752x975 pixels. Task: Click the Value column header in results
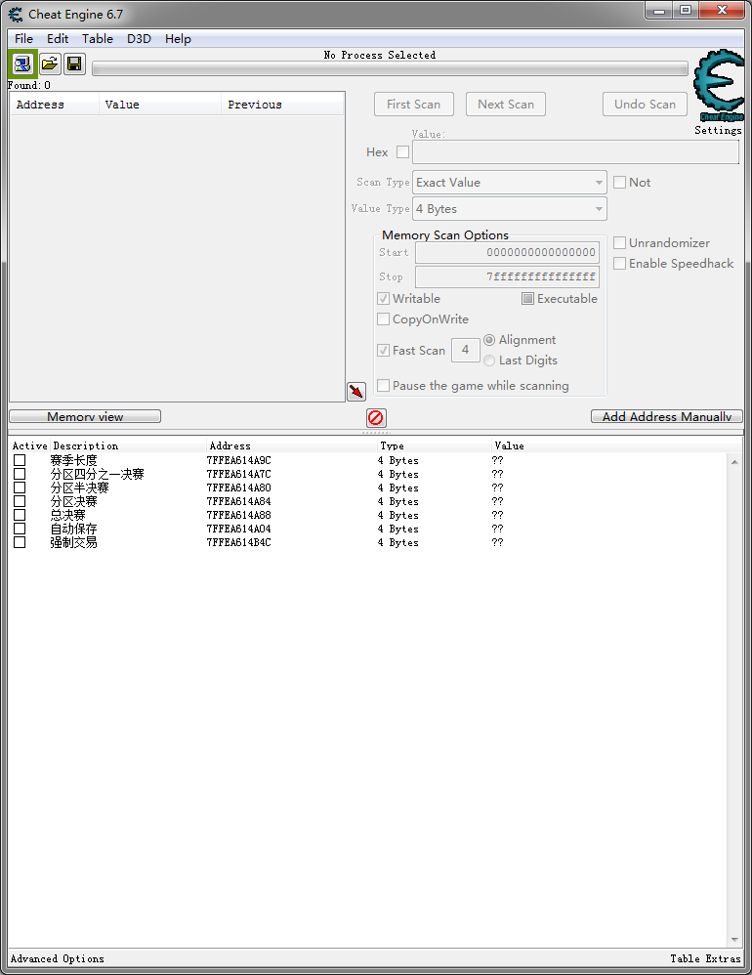point(160,105)
